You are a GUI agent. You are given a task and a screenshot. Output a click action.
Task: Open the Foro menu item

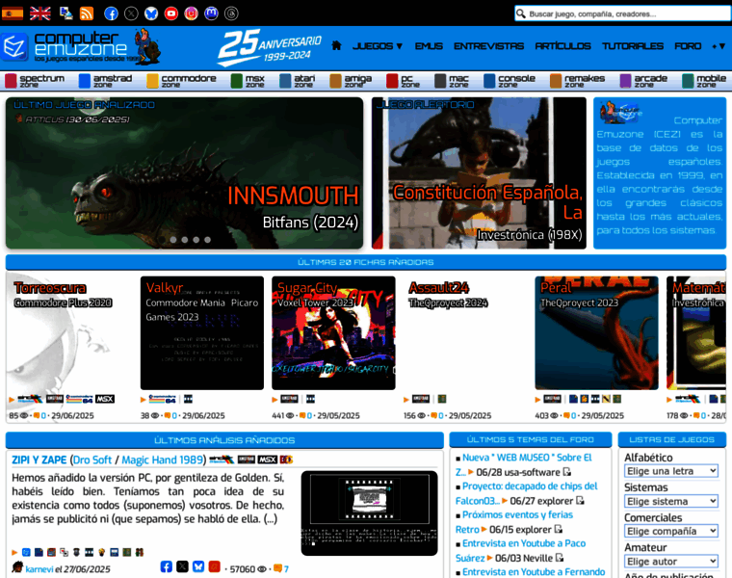click(688, 45)
